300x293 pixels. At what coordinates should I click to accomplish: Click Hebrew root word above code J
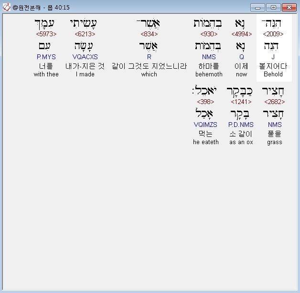pos(271,46)
